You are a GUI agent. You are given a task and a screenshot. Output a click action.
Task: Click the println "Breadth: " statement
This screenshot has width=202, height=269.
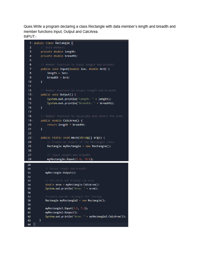tap(81, 103)
